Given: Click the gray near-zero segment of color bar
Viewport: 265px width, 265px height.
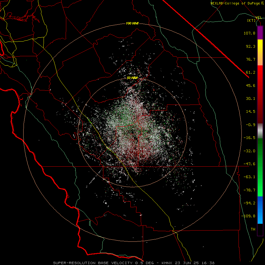Looking at the screenshot, I should pyautogui.click(x=260, y=131).
